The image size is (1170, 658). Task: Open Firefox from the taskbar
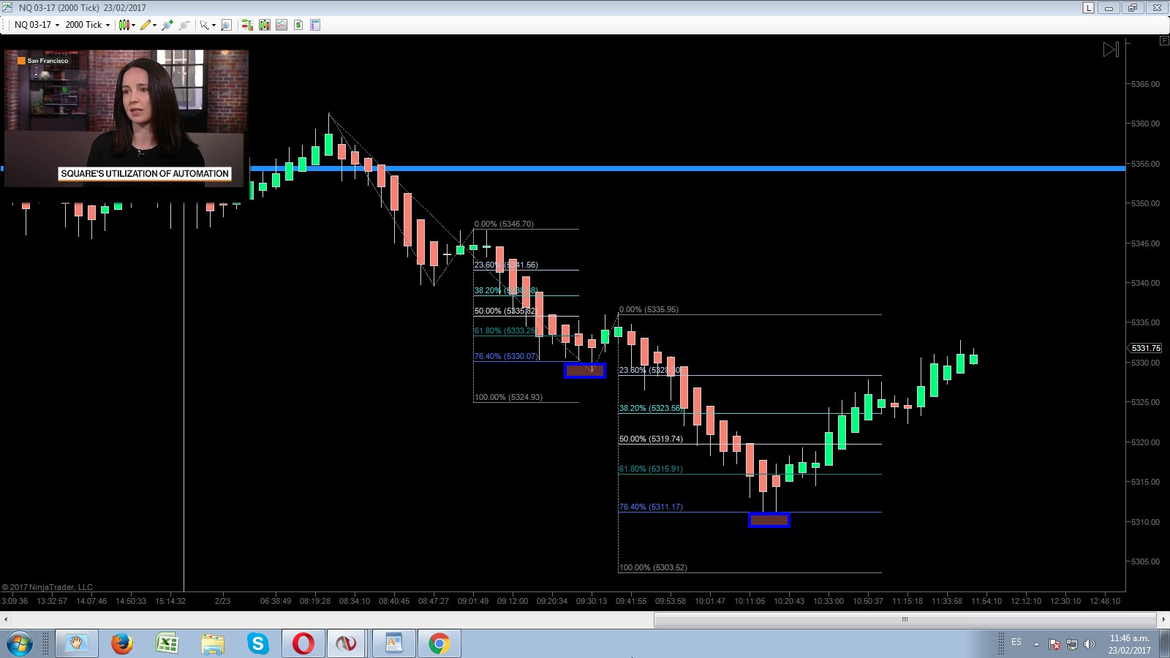tap(122, 643)
